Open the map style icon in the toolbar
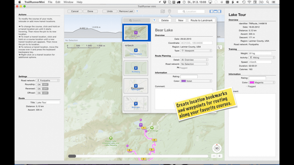This screenshot has width=294, height=165. (163, 11)
